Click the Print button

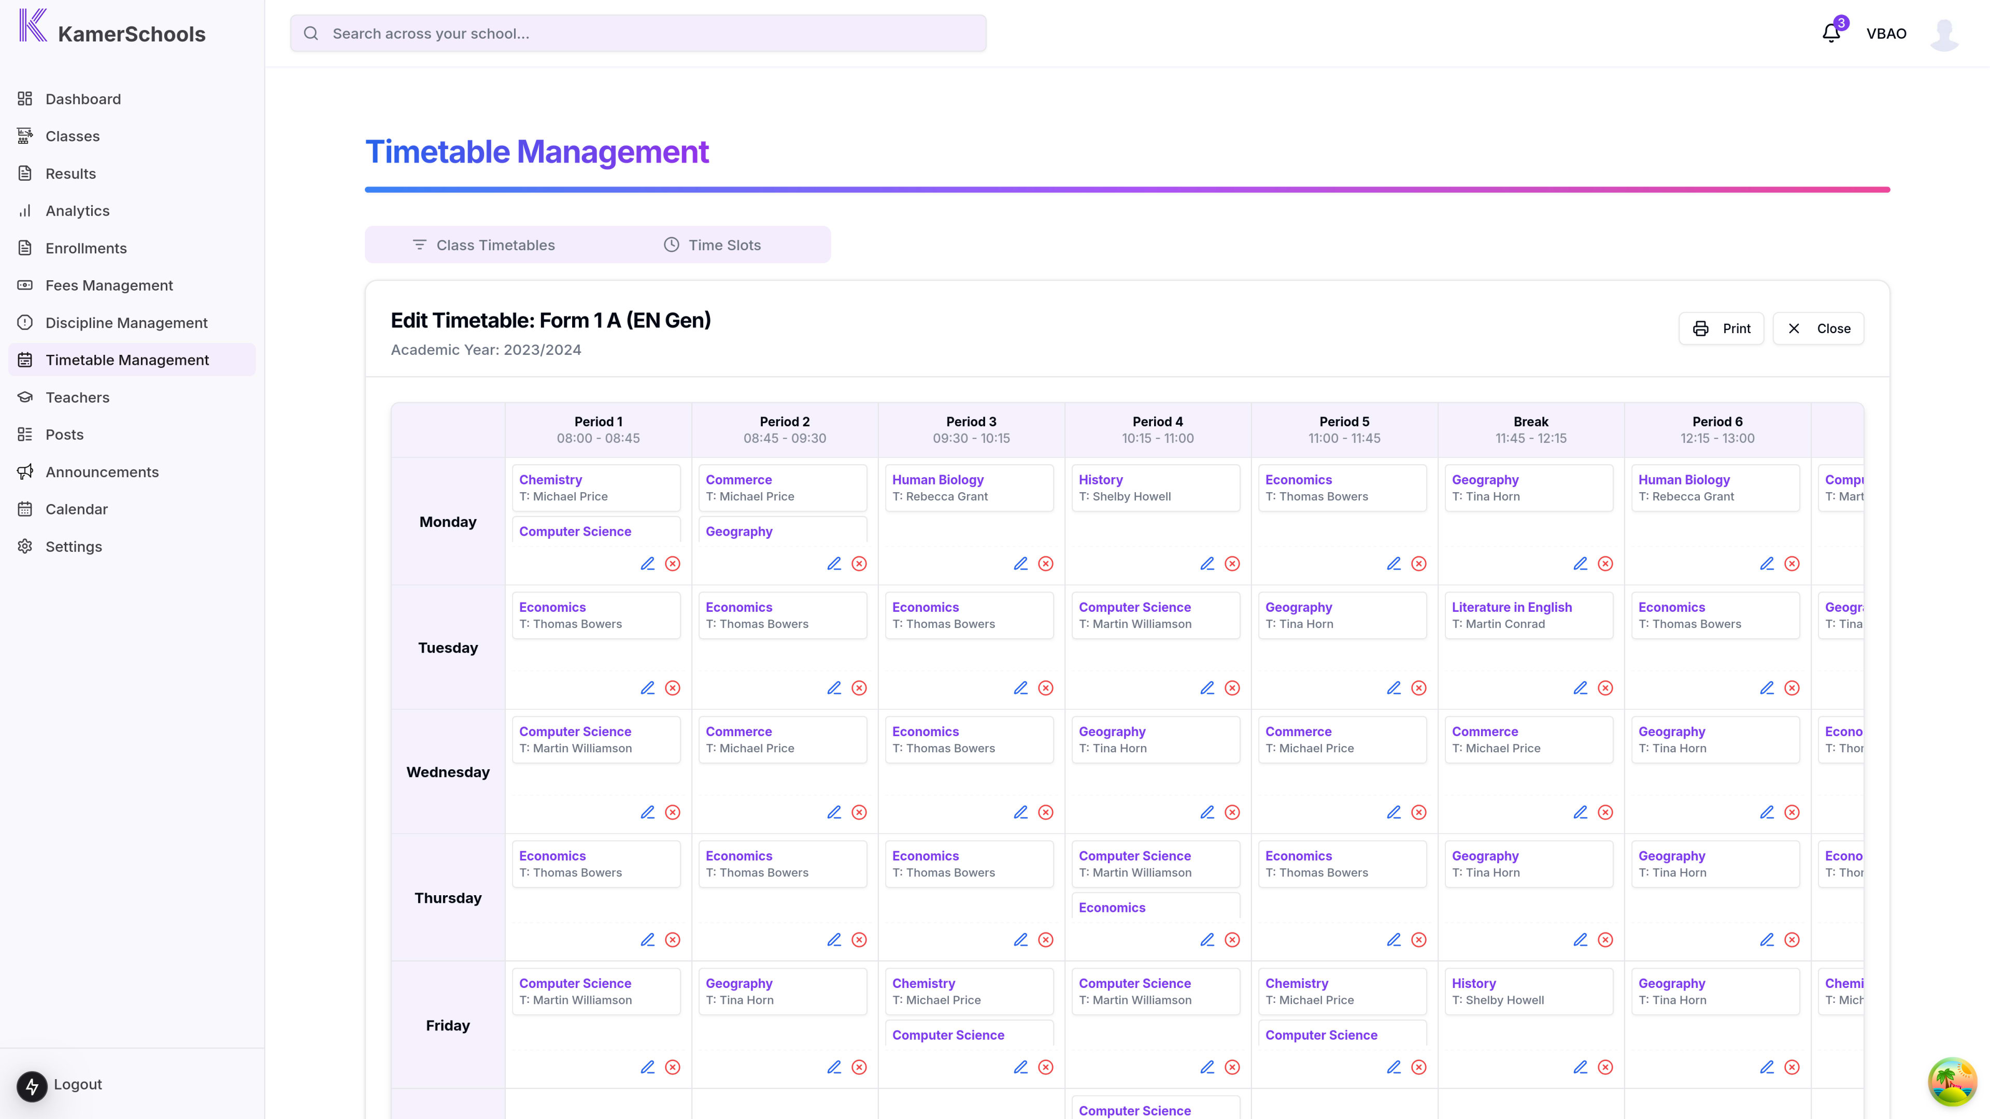tap(1721, 328)
